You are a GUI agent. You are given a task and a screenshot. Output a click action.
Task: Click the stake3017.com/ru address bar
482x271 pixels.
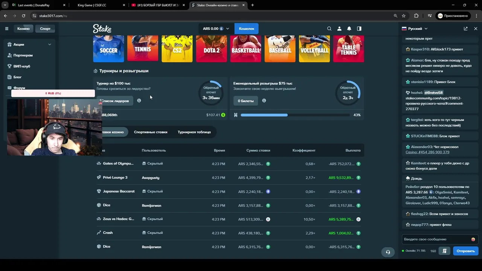[x=211, y=16]
